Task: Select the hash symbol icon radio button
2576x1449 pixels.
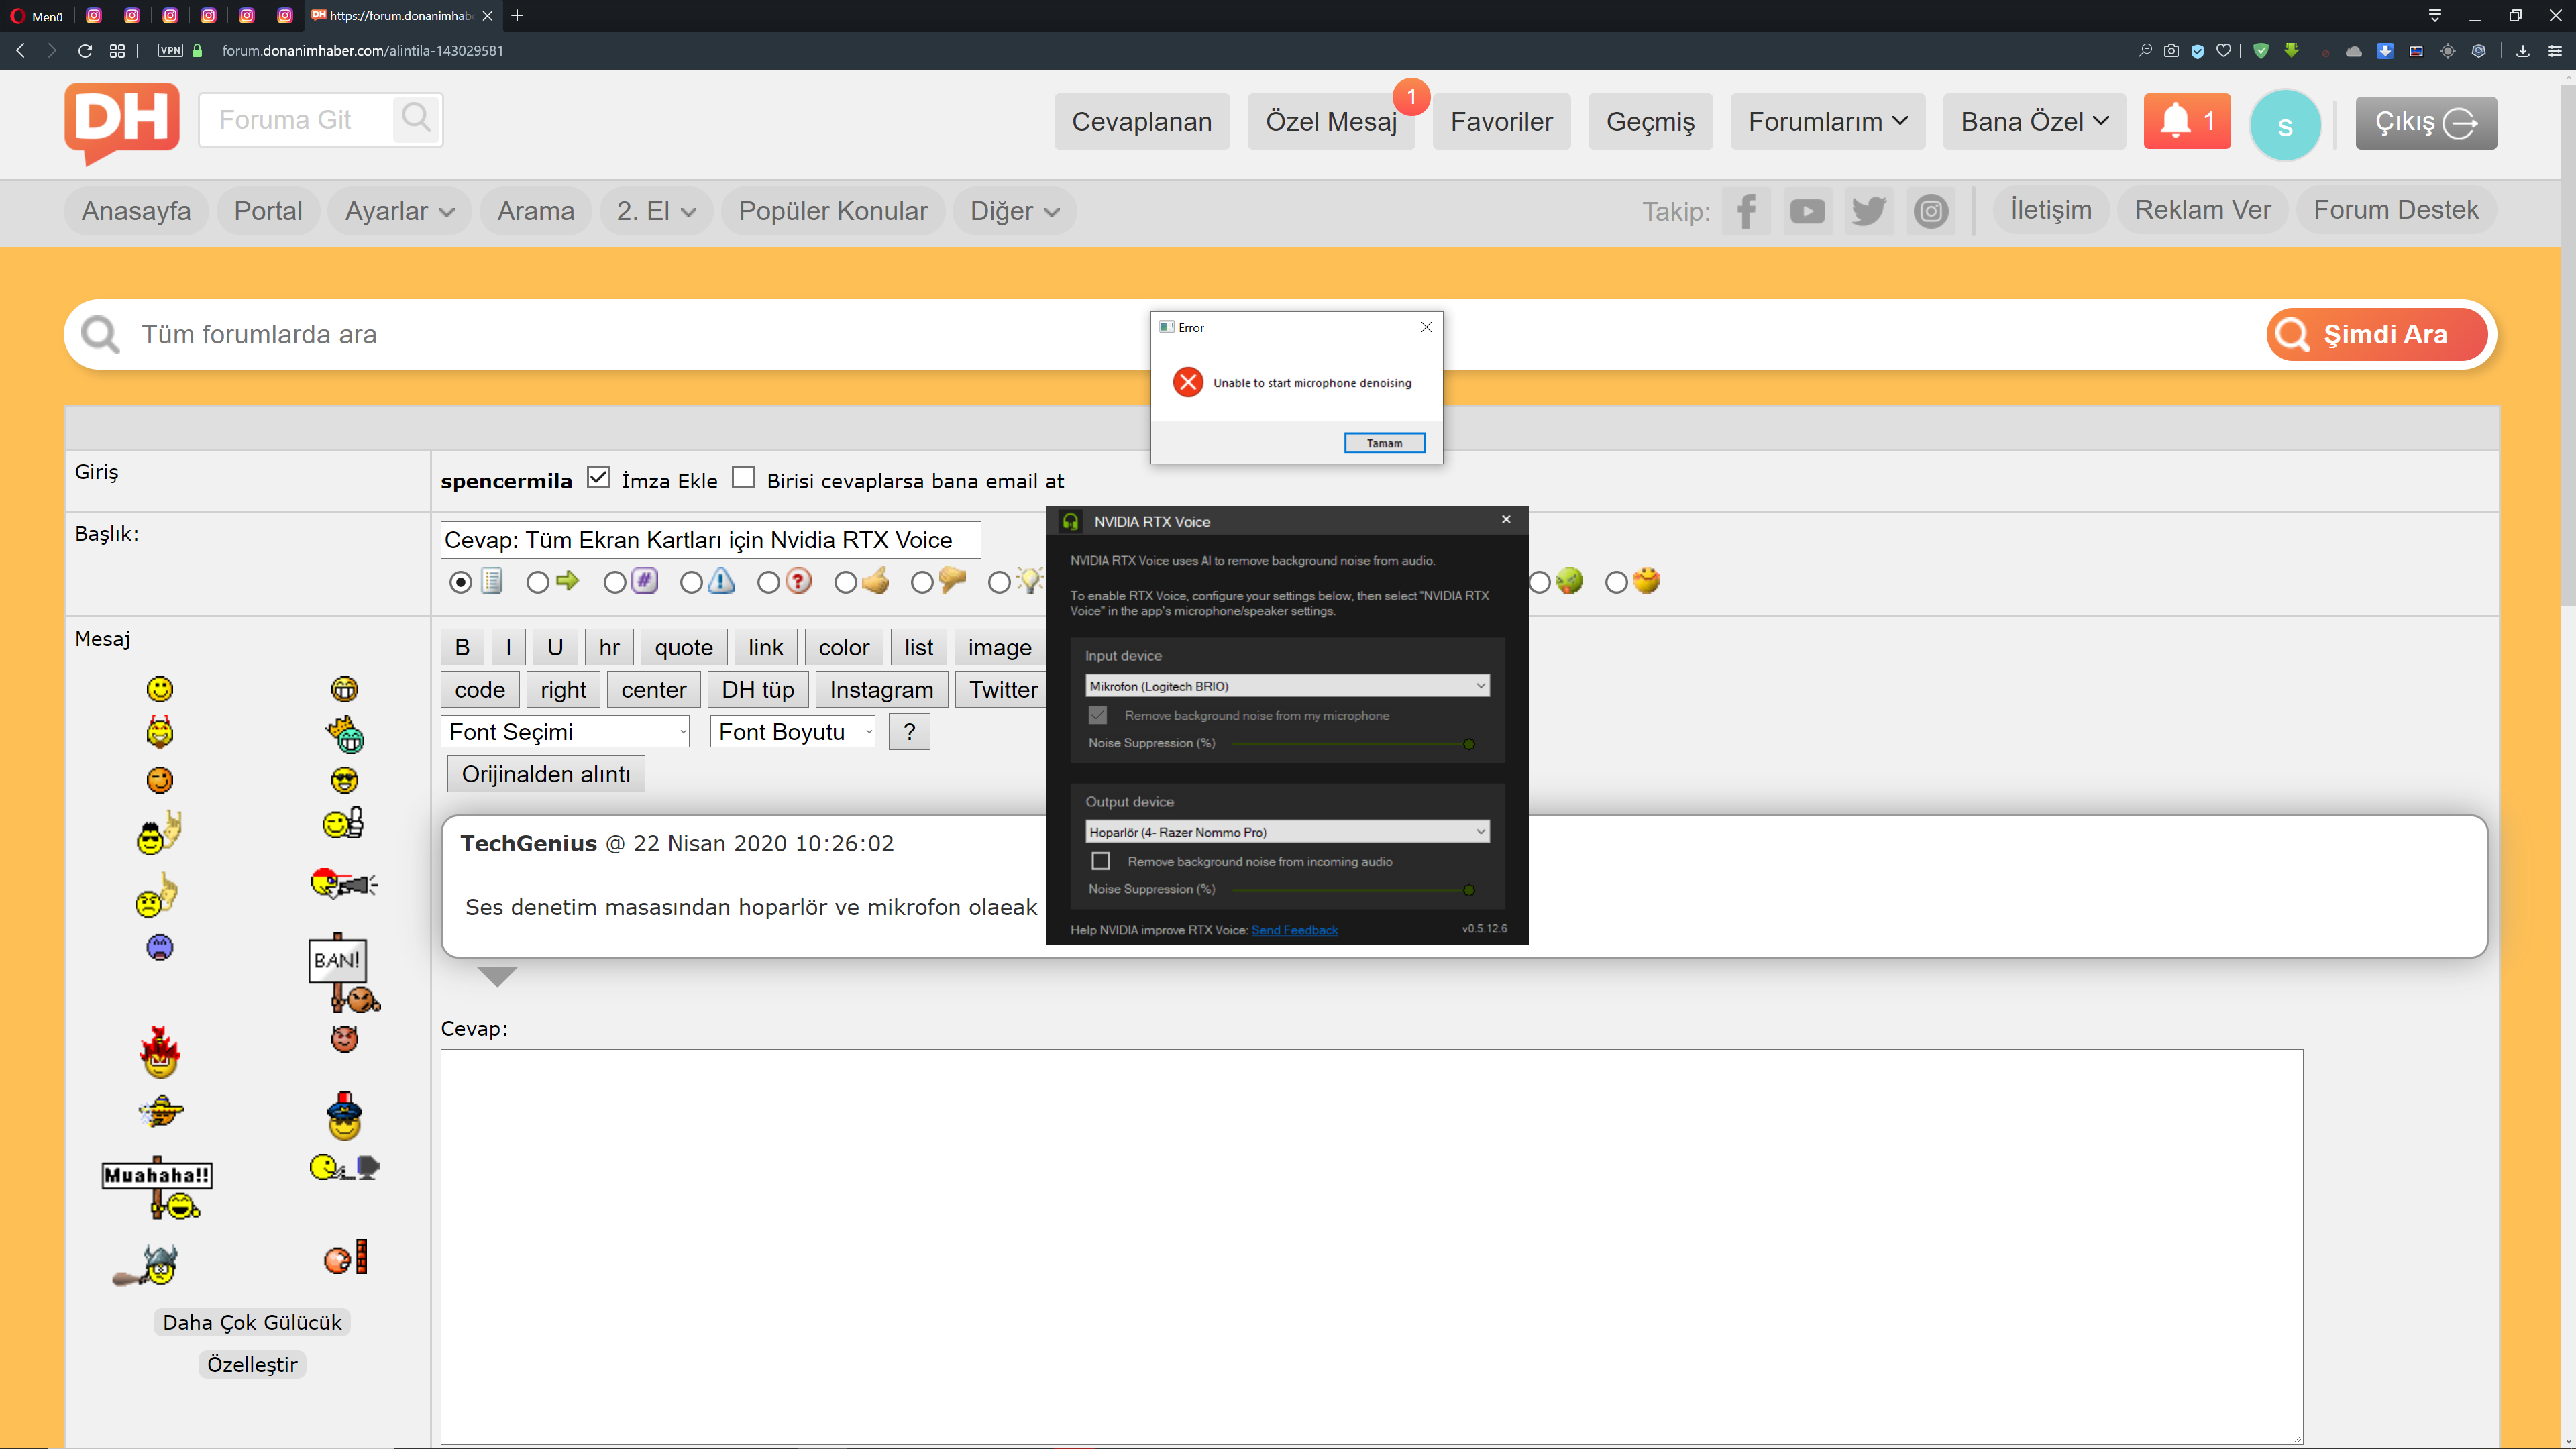Action: pyautogui.click(x=615, y=582)
